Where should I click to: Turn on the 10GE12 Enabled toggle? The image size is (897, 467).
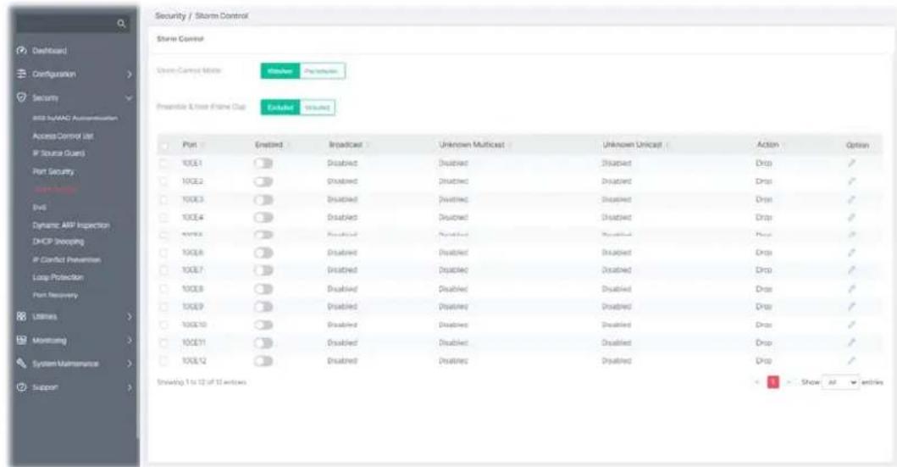(x=263, y=360)
